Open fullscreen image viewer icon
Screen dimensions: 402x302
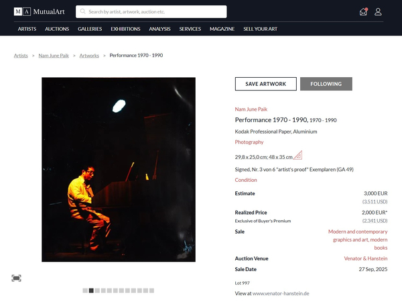(x=16, y=278)
